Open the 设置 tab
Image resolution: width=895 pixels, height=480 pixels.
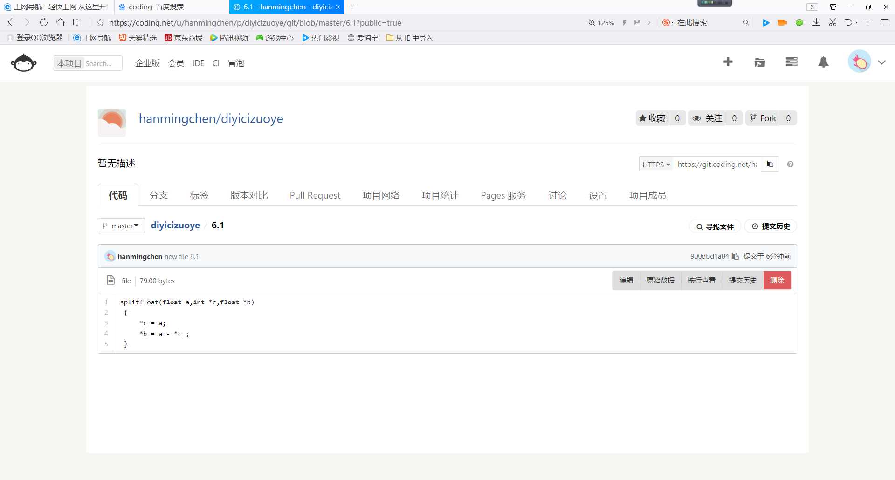[x=598, y=195]
